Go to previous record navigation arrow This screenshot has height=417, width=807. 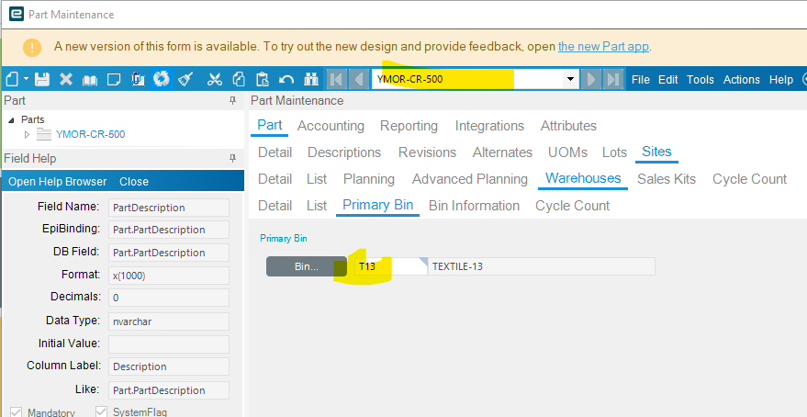click(358, 79)
